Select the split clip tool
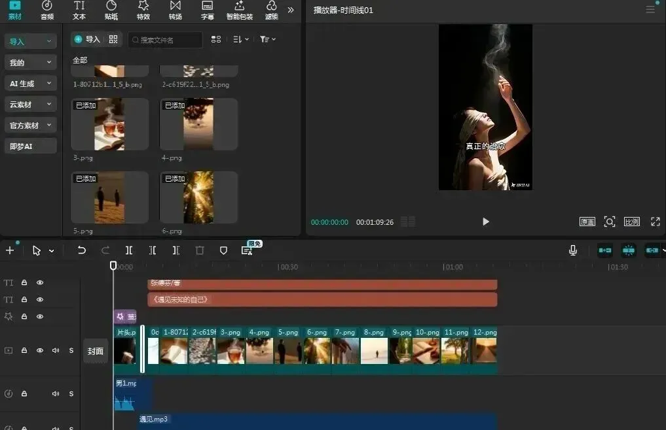The width and height of the screenshot is (666, 430). (129, 250)
